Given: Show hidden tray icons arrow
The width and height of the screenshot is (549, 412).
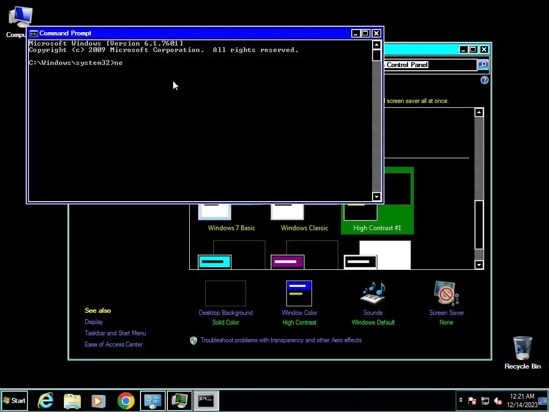Looking at the screenshot, I should [461, 400].
